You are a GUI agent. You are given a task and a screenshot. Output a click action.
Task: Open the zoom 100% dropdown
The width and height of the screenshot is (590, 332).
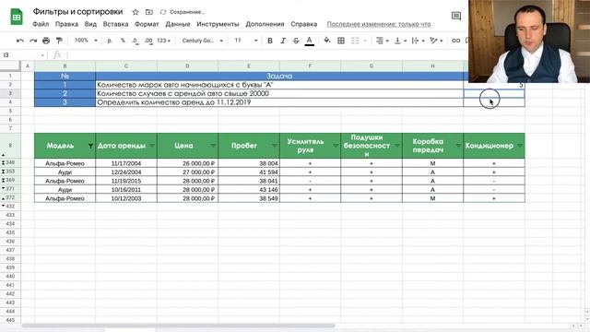[x=86, y=41]
